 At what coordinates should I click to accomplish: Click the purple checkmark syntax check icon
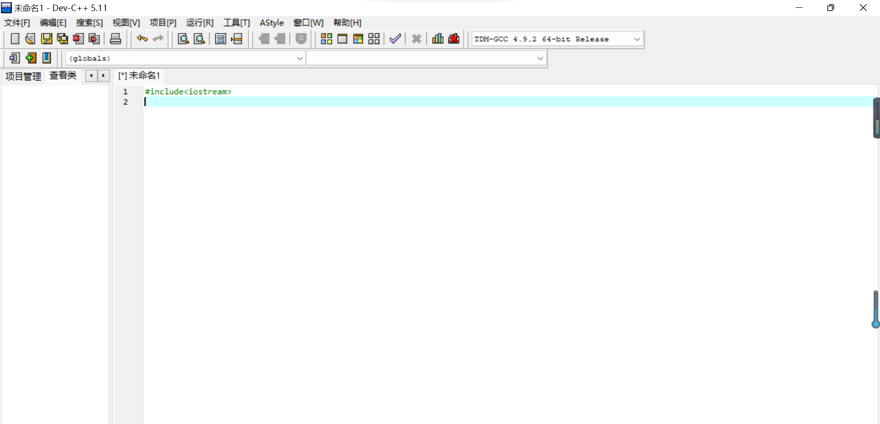tap(395, 39)
